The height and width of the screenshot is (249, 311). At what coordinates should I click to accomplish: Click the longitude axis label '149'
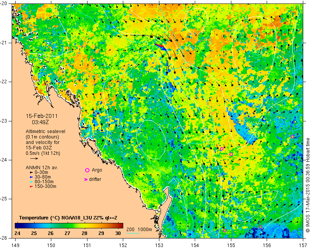click(16, 245)
